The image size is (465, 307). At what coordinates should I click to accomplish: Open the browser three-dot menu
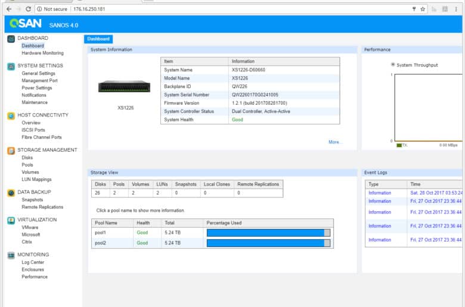pos(456,9)
